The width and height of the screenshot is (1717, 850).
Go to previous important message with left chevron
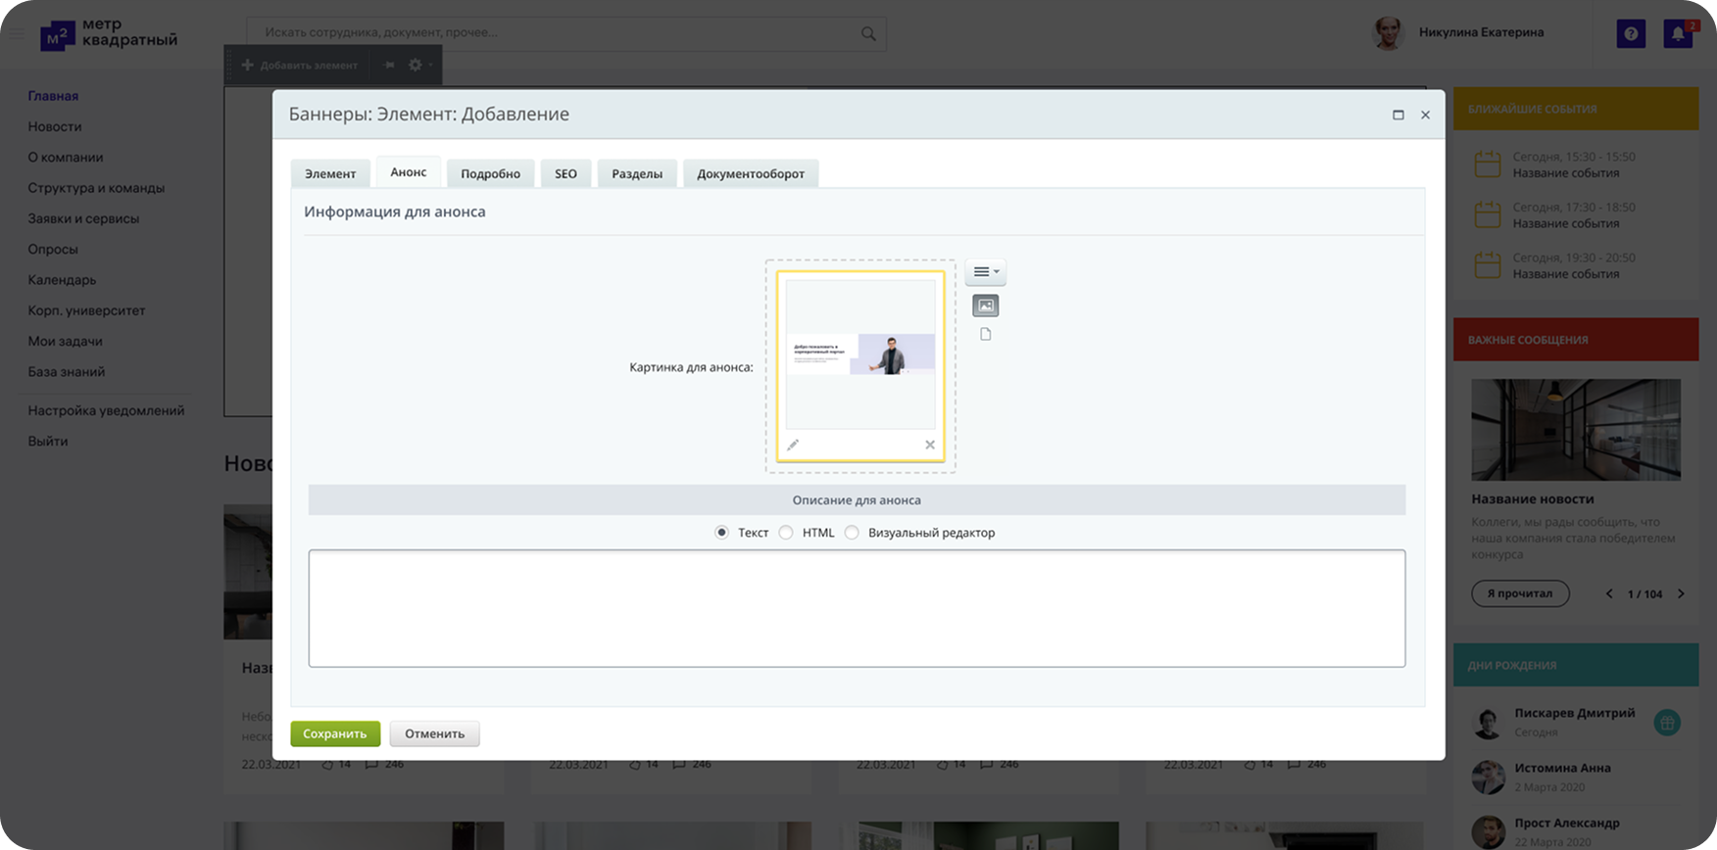(x=1609, y=593)
